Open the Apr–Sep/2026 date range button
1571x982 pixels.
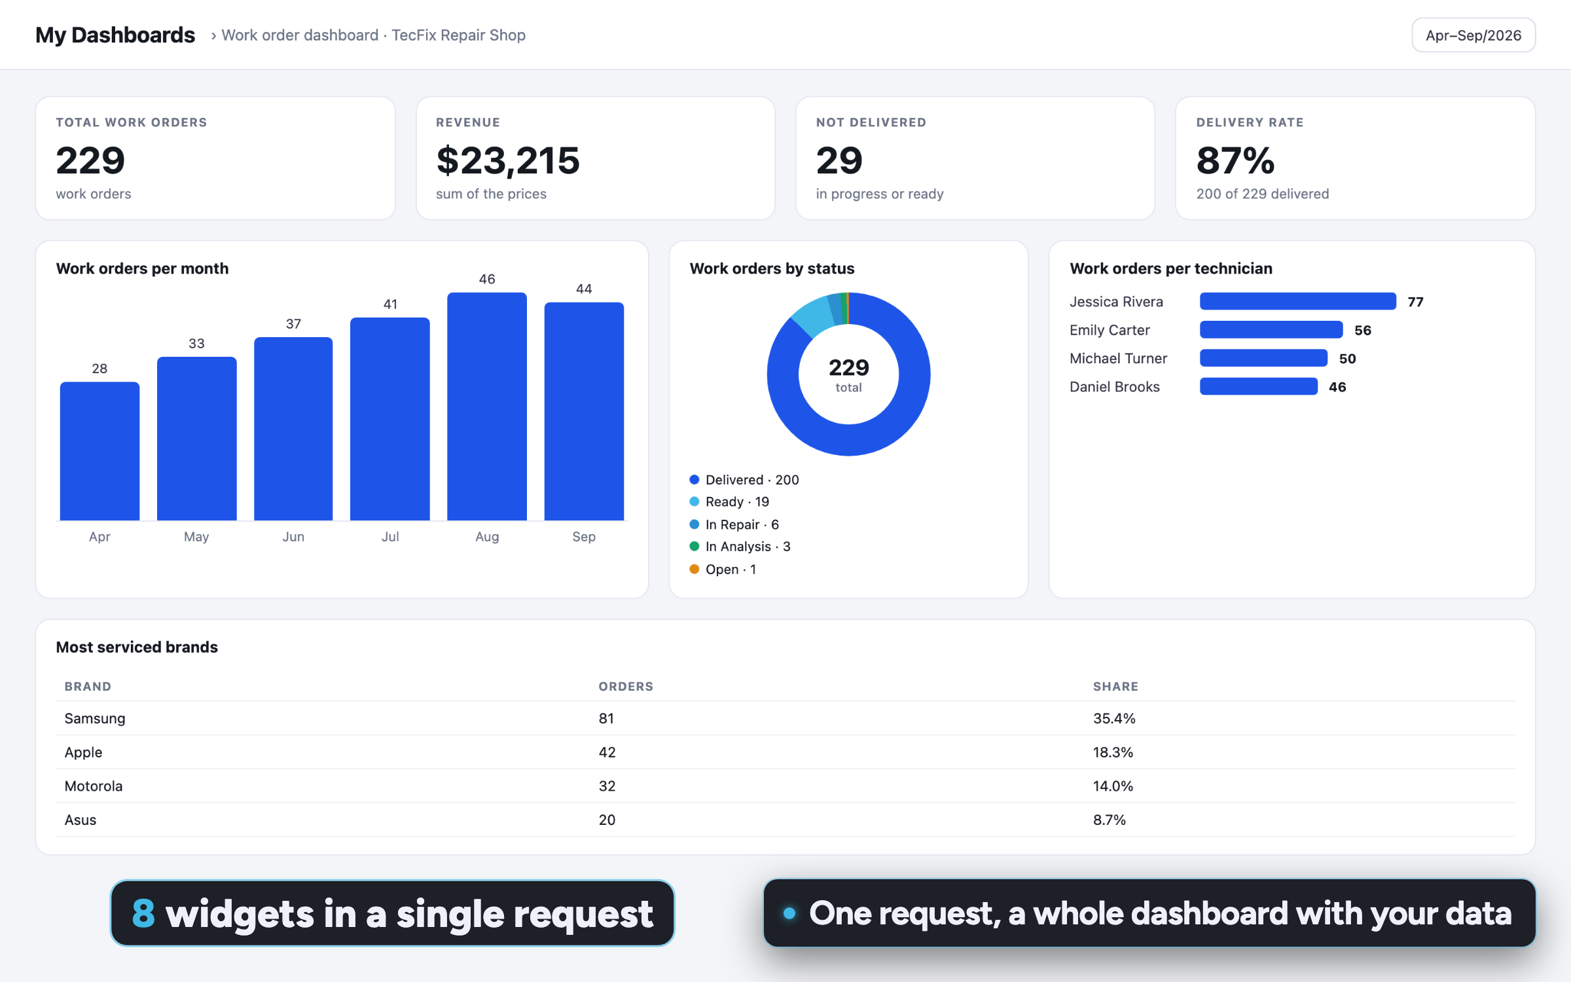(1473, 35)
